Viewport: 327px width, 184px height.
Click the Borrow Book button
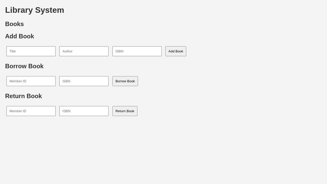[125, 81]
